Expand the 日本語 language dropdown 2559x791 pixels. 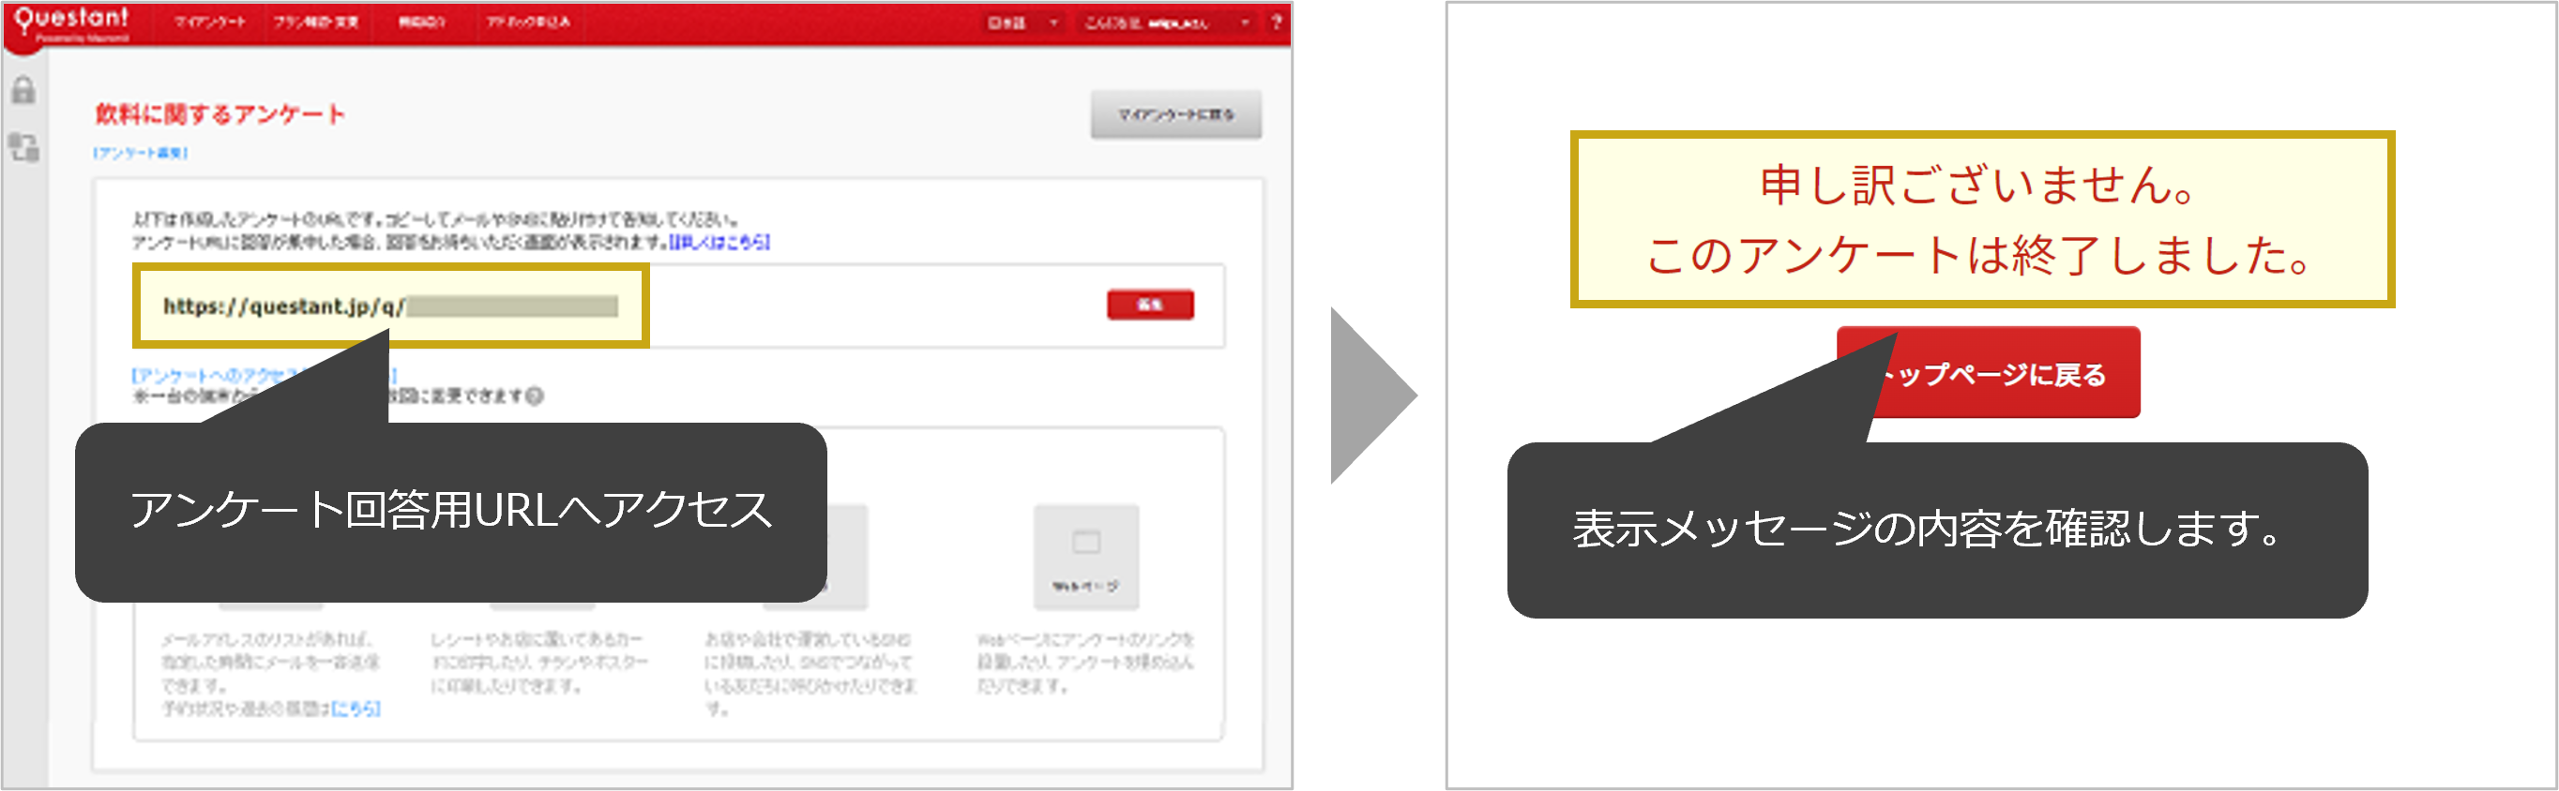click(x=1022, y=22)
